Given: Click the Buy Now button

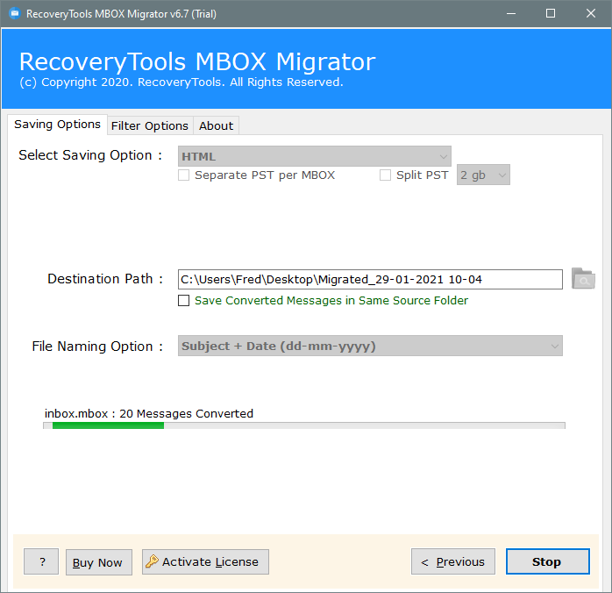Looking at the screenshot, I should (x=99, y=562).
